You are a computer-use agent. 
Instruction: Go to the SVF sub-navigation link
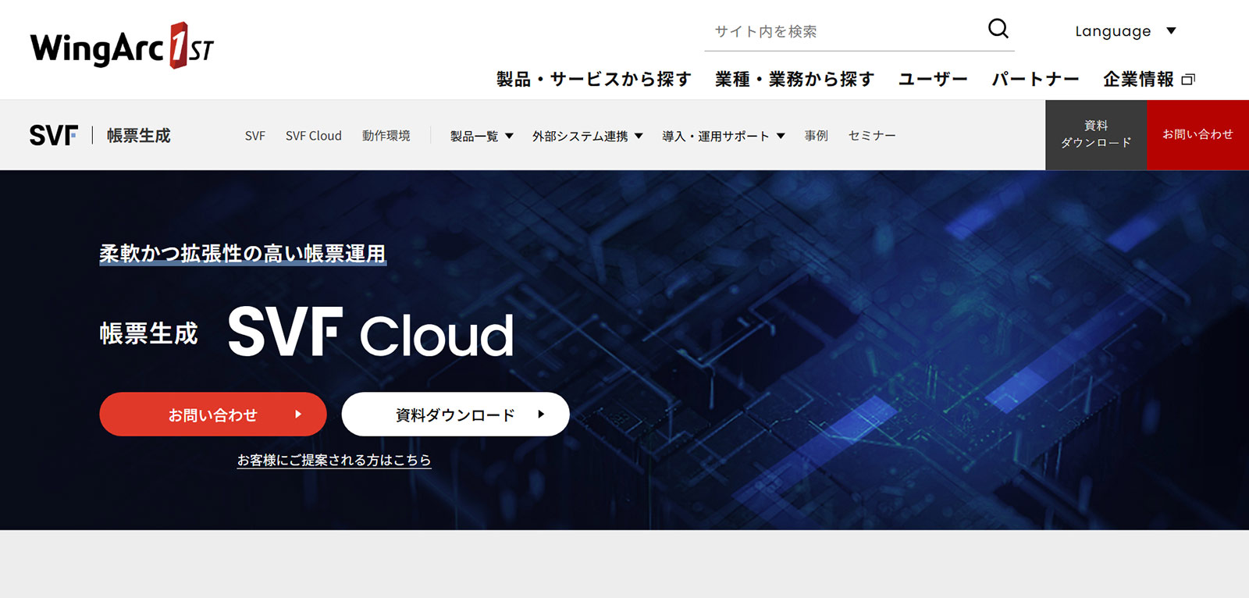255,136
